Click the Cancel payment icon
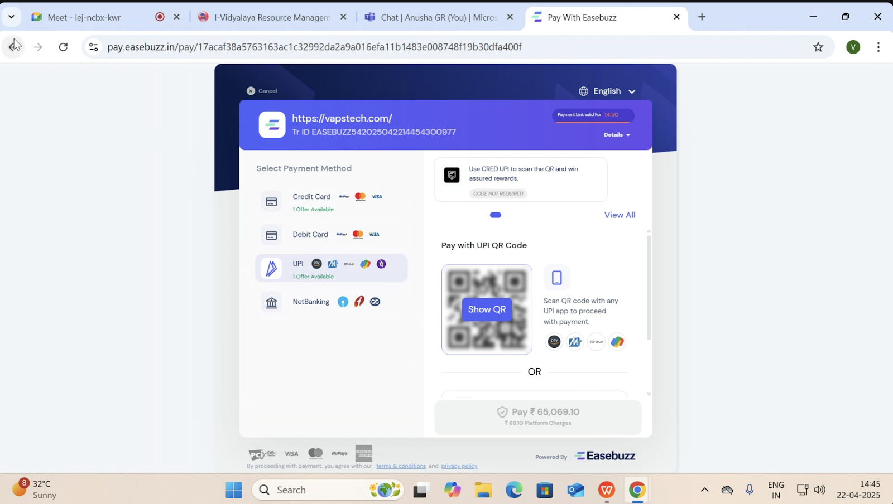This screenshot has height=504, width=893. [x=251, y=91]
